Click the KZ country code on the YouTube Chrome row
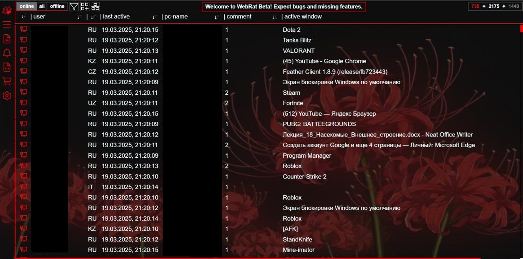 (x=92, y=61)
